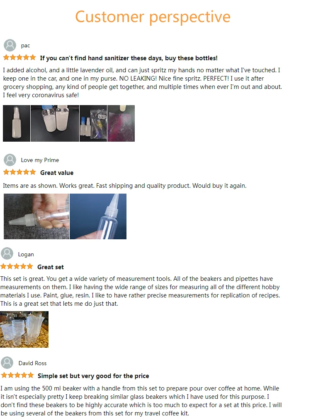Click Love my Prime's avatar icon
This screenshot has height=420, width=311.
(10, 160)
